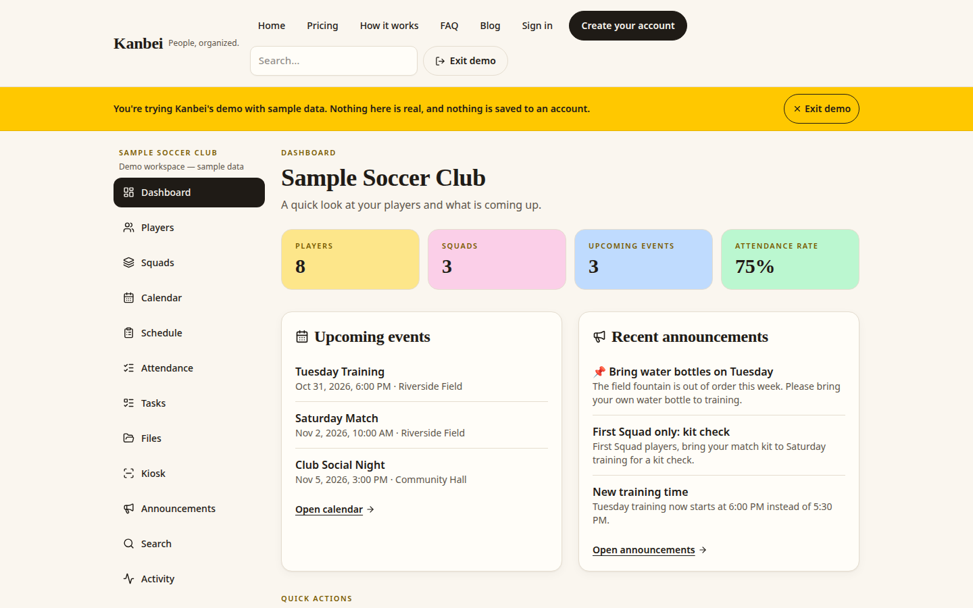This screenshot has width=973, height=608.
Task: Click the Kanbei logo text
Action: [x=139, y=43]
